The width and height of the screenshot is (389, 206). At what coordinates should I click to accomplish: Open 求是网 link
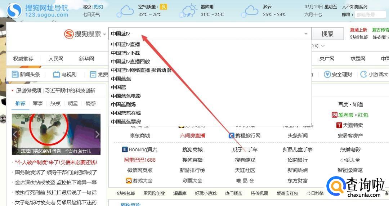click(x=358, y=59)
